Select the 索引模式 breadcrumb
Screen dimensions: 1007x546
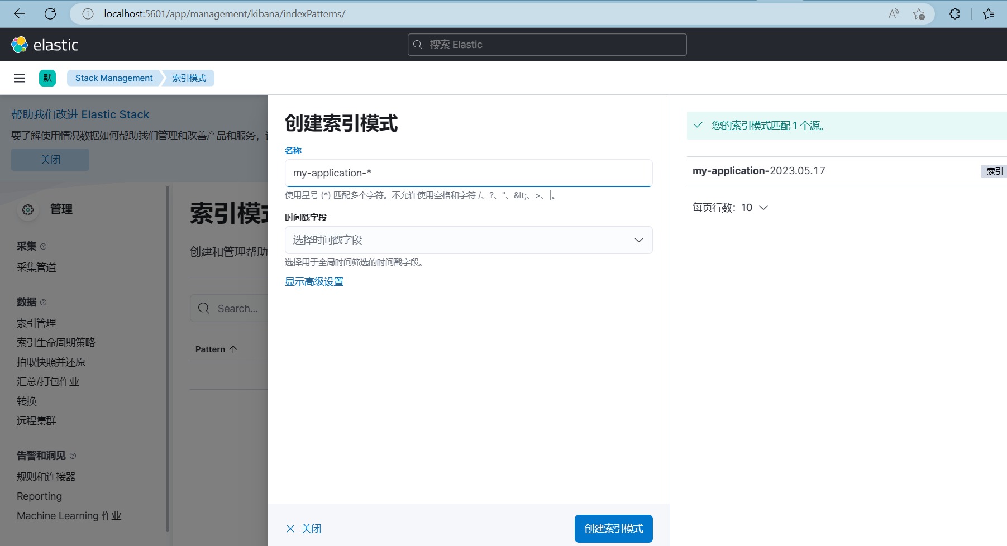click(x=189, y=78)
